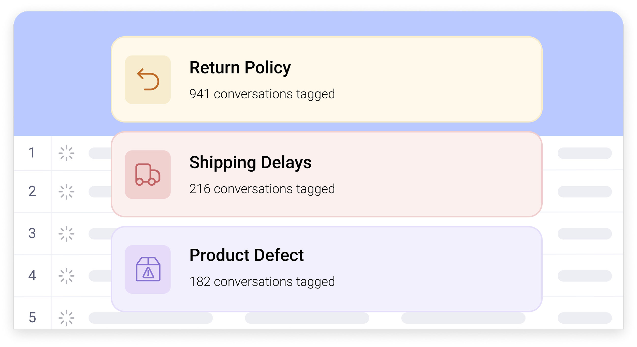Select row number 3

pos(32,234)
